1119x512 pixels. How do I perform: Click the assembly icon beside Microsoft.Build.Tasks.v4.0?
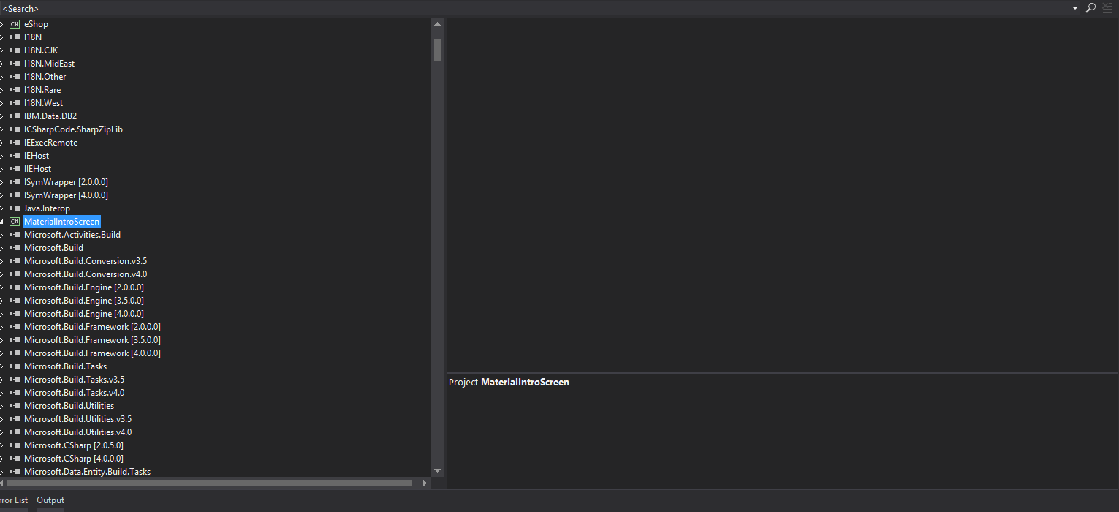pos(15,393)
